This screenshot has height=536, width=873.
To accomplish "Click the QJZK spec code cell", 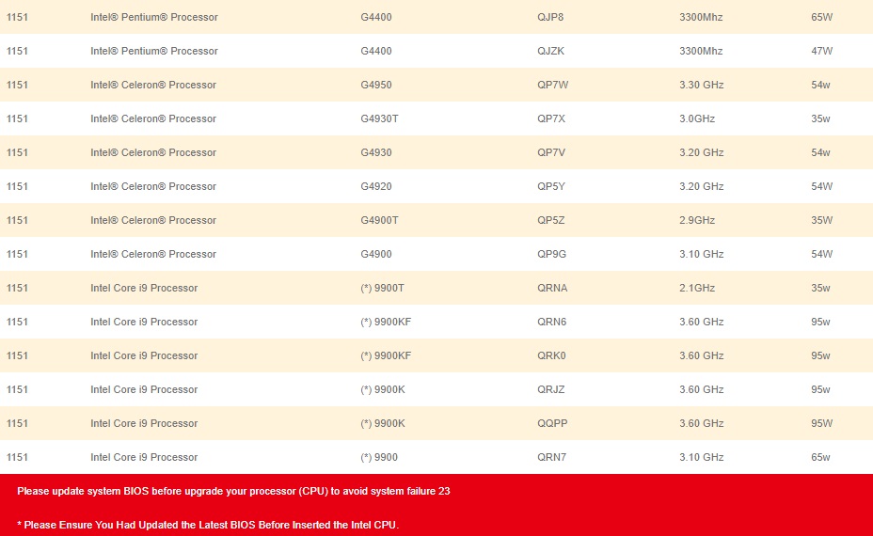I will click(550, 51).
